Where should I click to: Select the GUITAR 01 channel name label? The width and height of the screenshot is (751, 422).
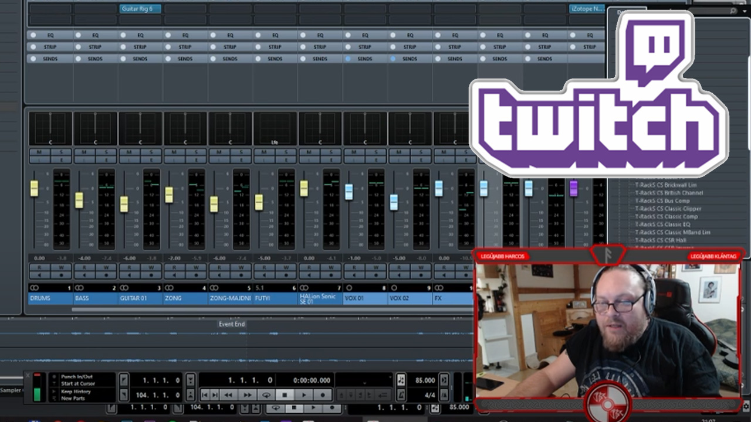pos(140,298)
